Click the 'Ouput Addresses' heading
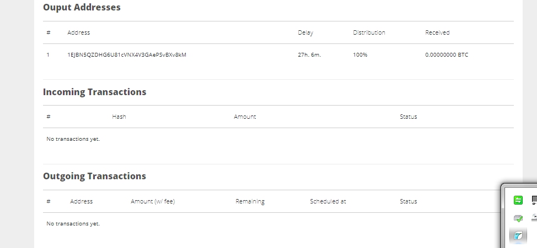The width and height of the screenshot is (537, 248). click(x=82, y=8)
